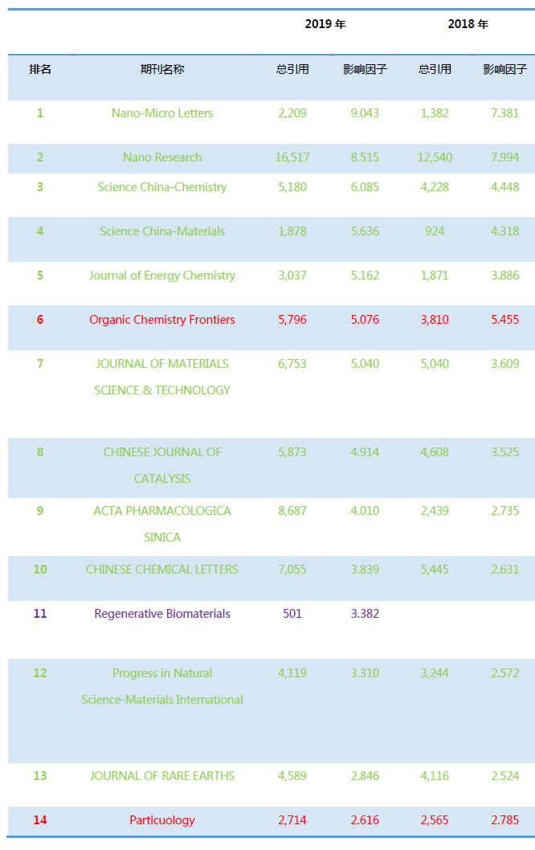Select Science China-Chemistry journal name
The image size is (535, 850).
pyautogui.click(x=162, y=187)
